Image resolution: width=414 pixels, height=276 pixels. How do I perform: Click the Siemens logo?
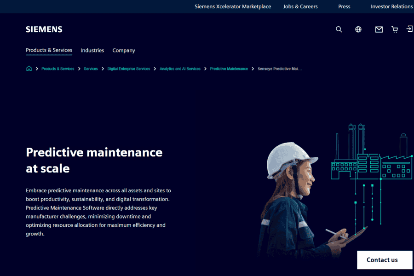click(44, 29)
